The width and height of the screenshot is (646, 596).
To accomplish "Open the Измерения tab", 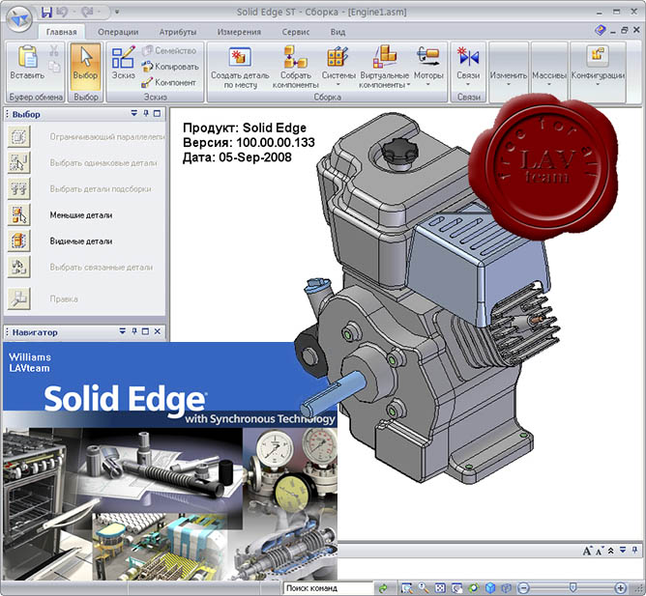I will (239, 32).
